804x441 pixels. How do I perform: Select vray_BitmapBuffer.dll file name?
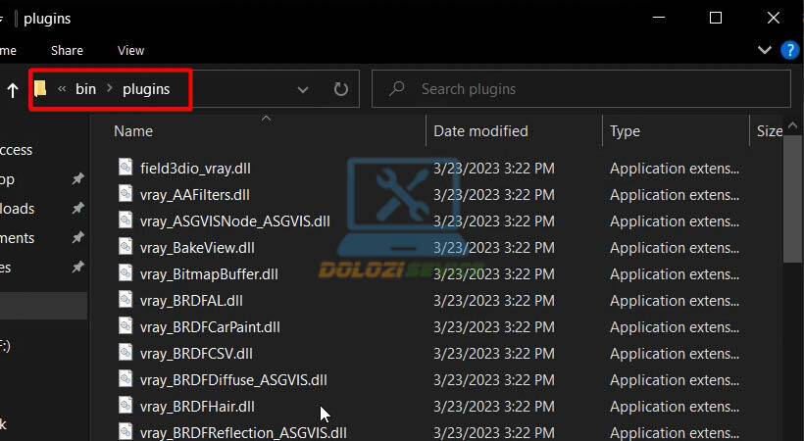pyautogui.click(x=209, y=274)
